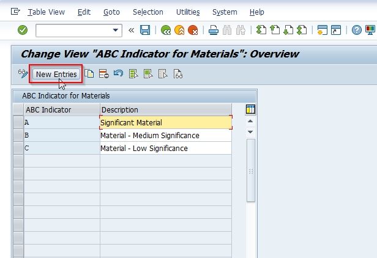Click the orange Exit icon
Viewport: 377px width, 258px height.
coord(179,31)
